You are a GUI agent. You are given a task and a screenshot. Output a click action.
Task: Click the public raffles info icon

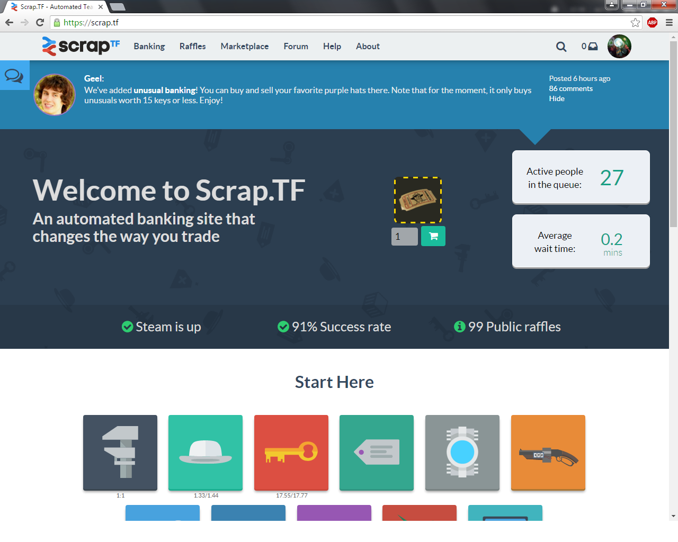click(460, 327)
